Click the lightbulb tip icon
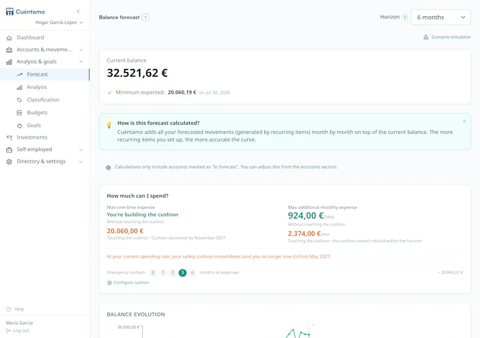The image size is (480, 338). tap(109, 125)
